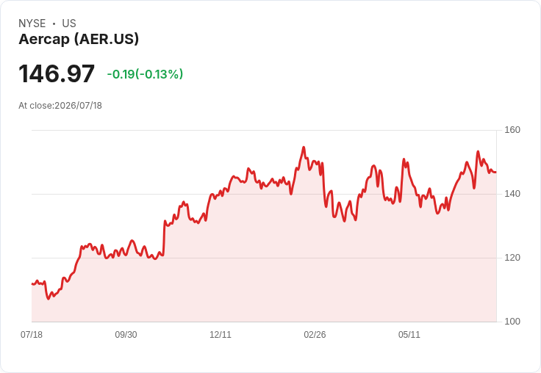The image size is (541, 373).
Task: Click the rightmost end of the price line
Action: click(496, 172)
